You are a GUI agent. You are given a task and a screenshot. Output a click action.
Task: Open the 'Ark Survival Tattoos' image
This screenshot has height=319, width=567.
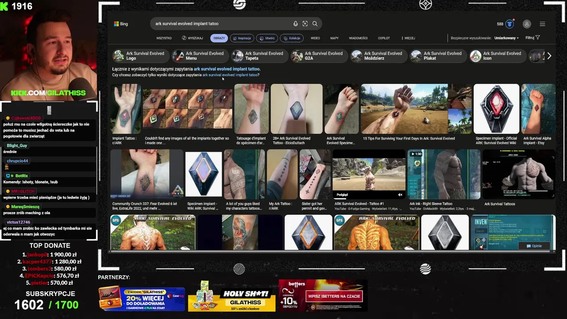click(519, 174)
